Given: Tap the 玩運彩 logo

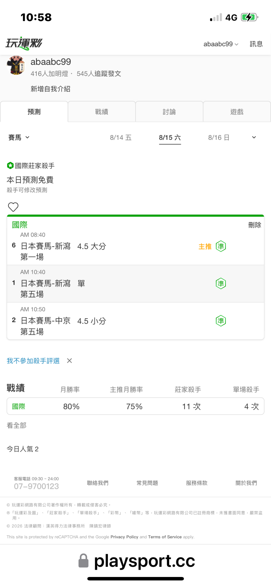Looking at the screenshot, I should [24, 43].
